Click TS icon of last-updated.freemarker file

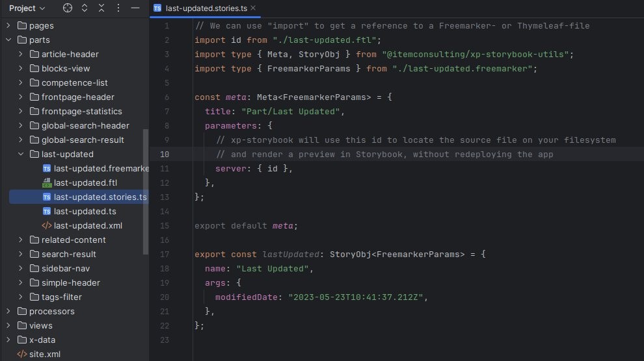coord(47,168)
